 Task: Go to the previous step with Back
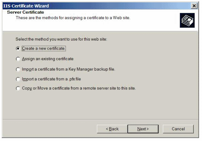click(112, 129)
